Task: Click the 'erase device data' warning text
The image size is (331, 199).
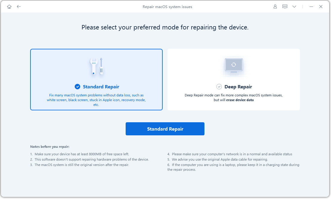Action: point(240,100)
